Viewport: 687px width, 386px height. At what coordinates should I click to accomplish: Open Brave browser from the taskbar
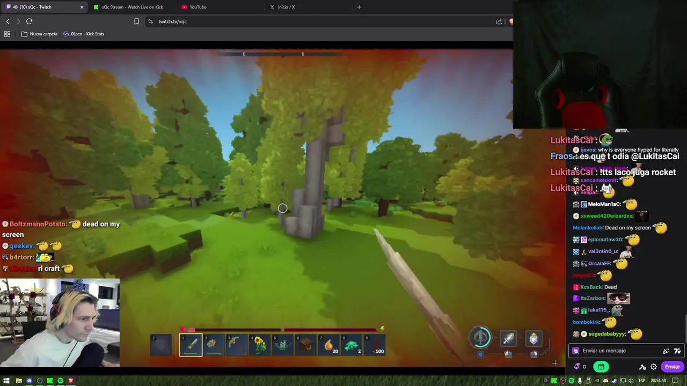(x=70, y=381)
